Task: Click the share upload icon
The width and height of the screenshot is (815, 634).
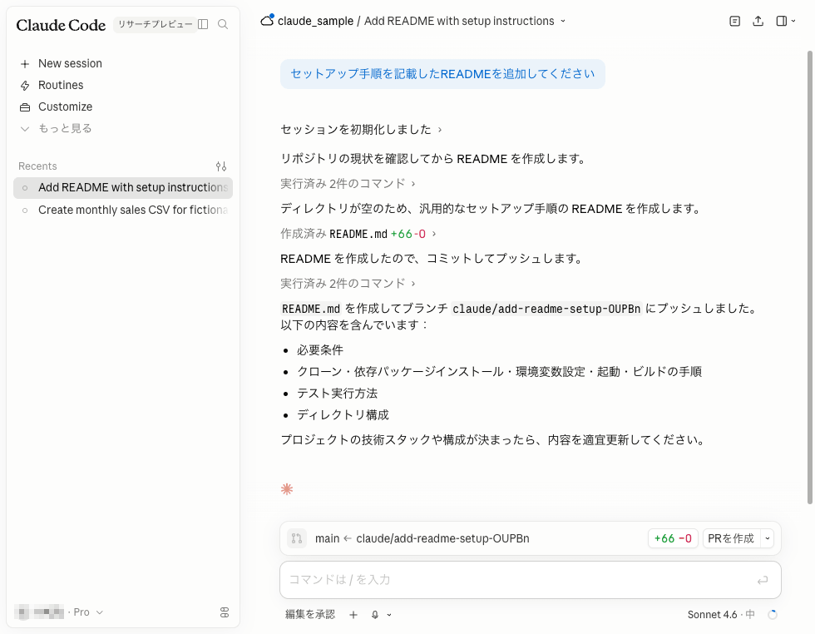Action: point(758,22)
